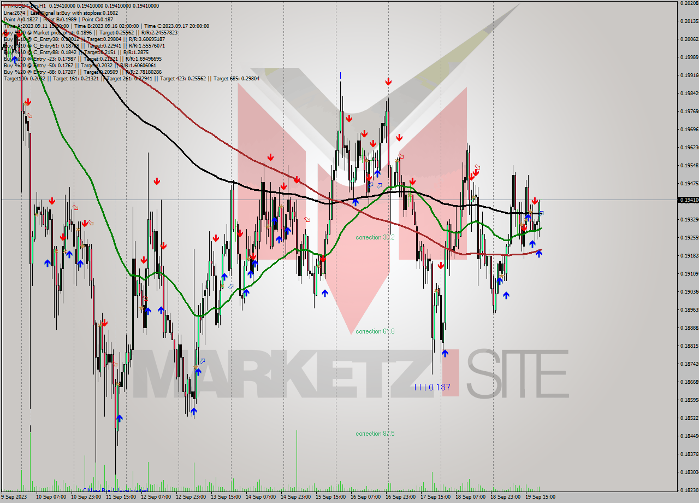This screenshot has width=699, height=503.
Task: Click the 'Time A:2023.09.11' info line
Action: point(106,26)
